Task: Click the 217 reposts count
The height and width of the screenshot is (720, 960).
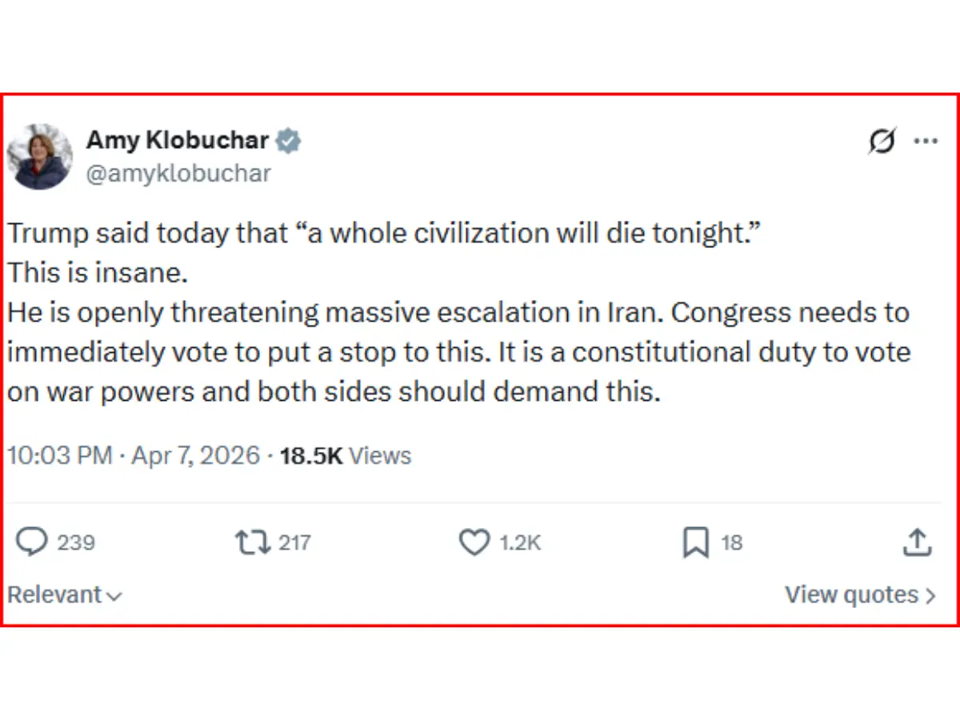Action: [x=294, y=542]
